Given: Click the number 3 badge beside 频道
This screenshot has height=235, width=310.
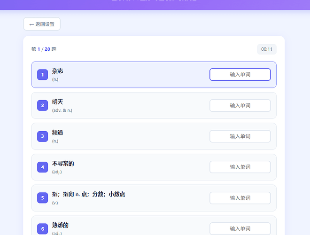Looking at the screenshot, I should click(x=42, y=136).
